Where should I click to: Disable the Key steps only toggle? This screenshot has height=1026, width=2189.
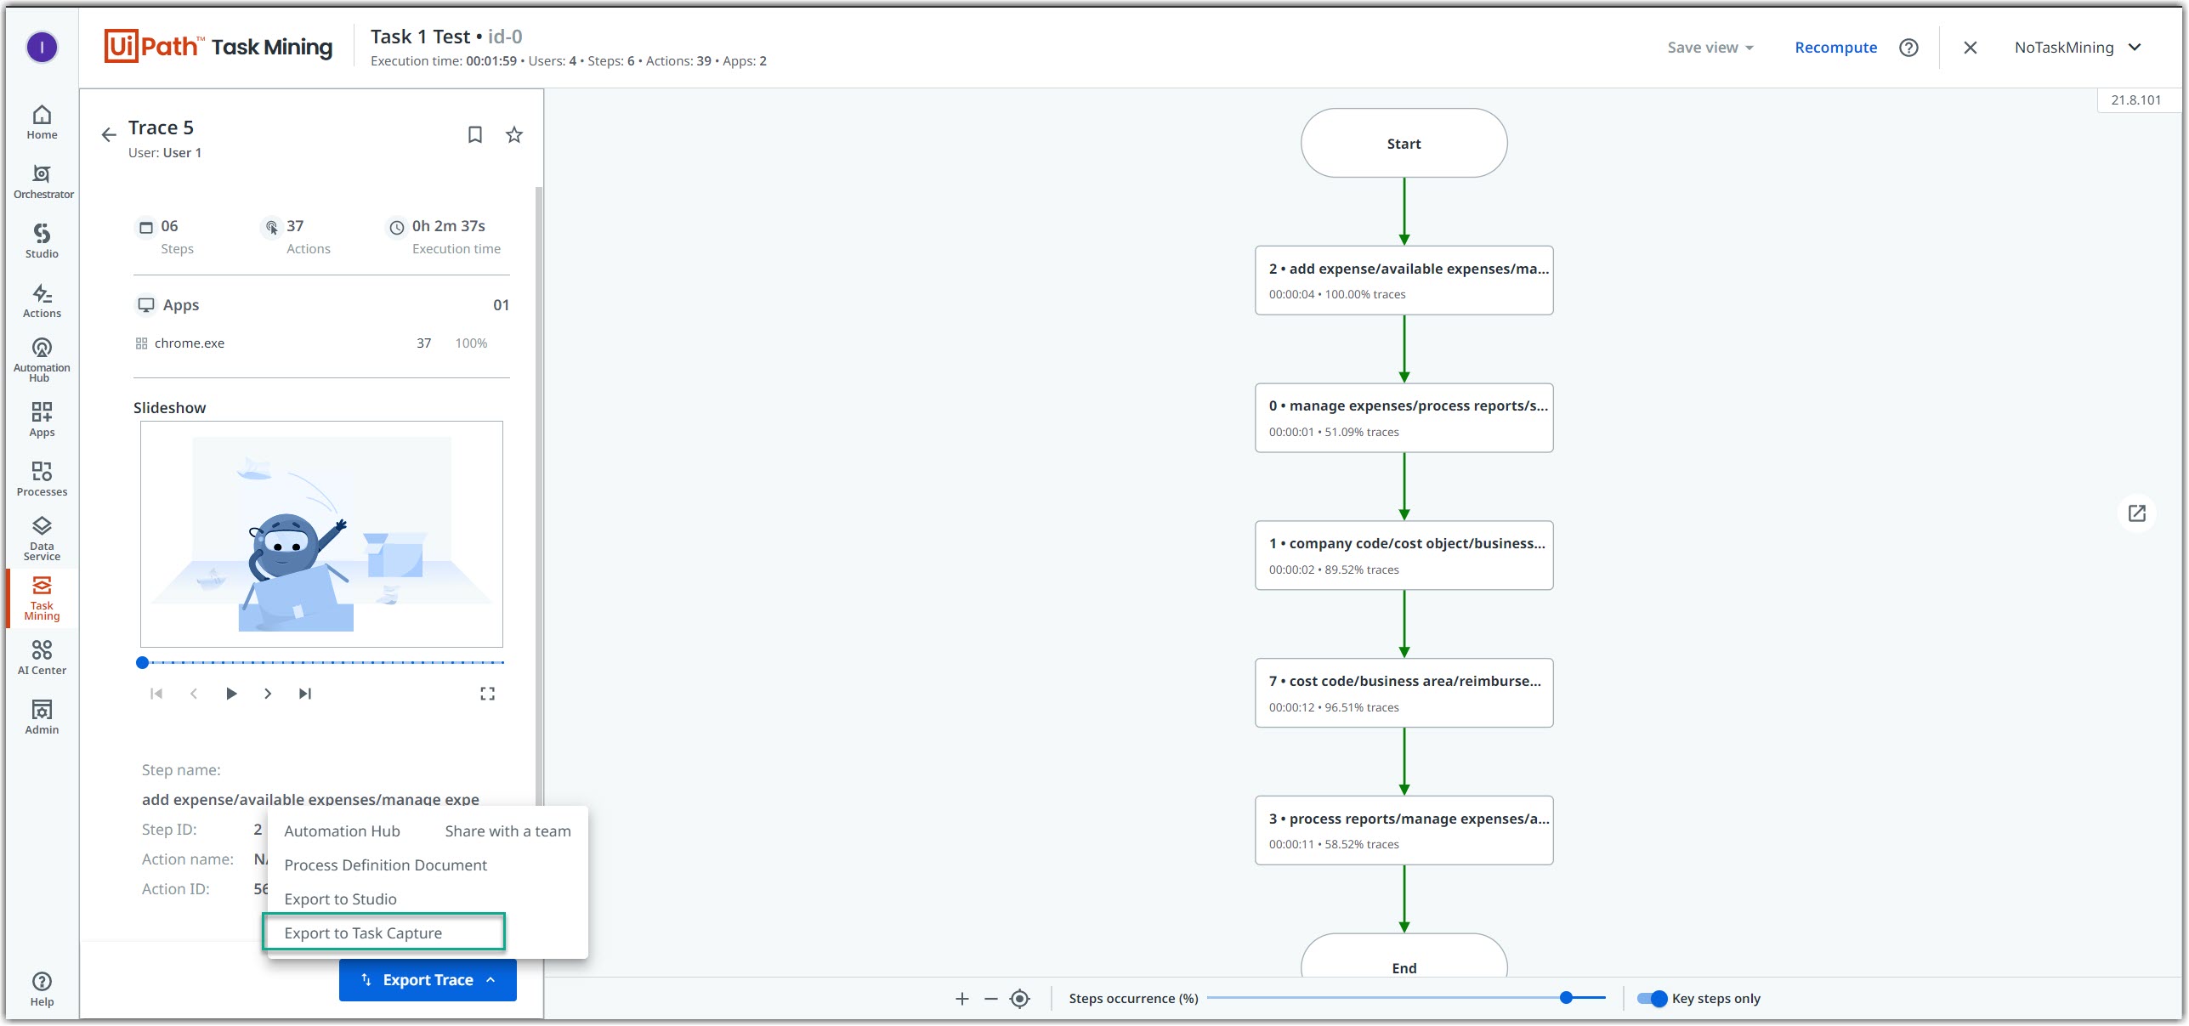[x=1653, y=999]
